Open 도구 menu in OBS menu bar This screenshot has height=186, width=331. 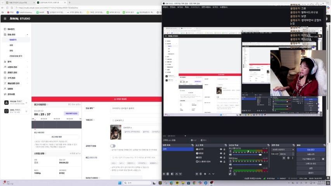pyautogui.click(x=215, y=7)
